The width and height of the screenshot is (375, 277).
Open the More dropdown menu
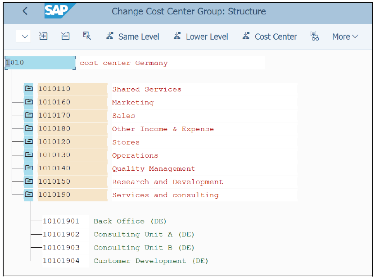click(345, 36)
